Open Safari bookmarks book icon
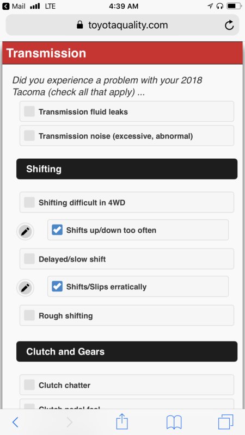 pos(174,422)
